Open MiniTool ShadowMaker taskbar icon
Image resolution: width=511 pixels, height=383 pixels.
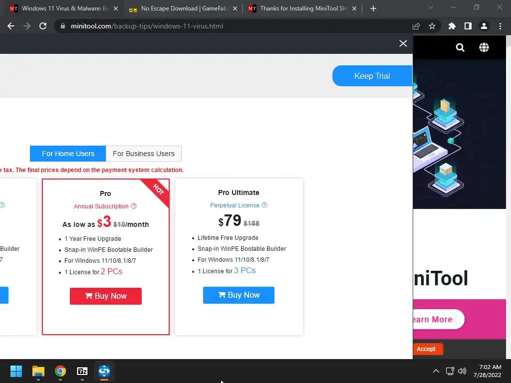tap(104, 371)
